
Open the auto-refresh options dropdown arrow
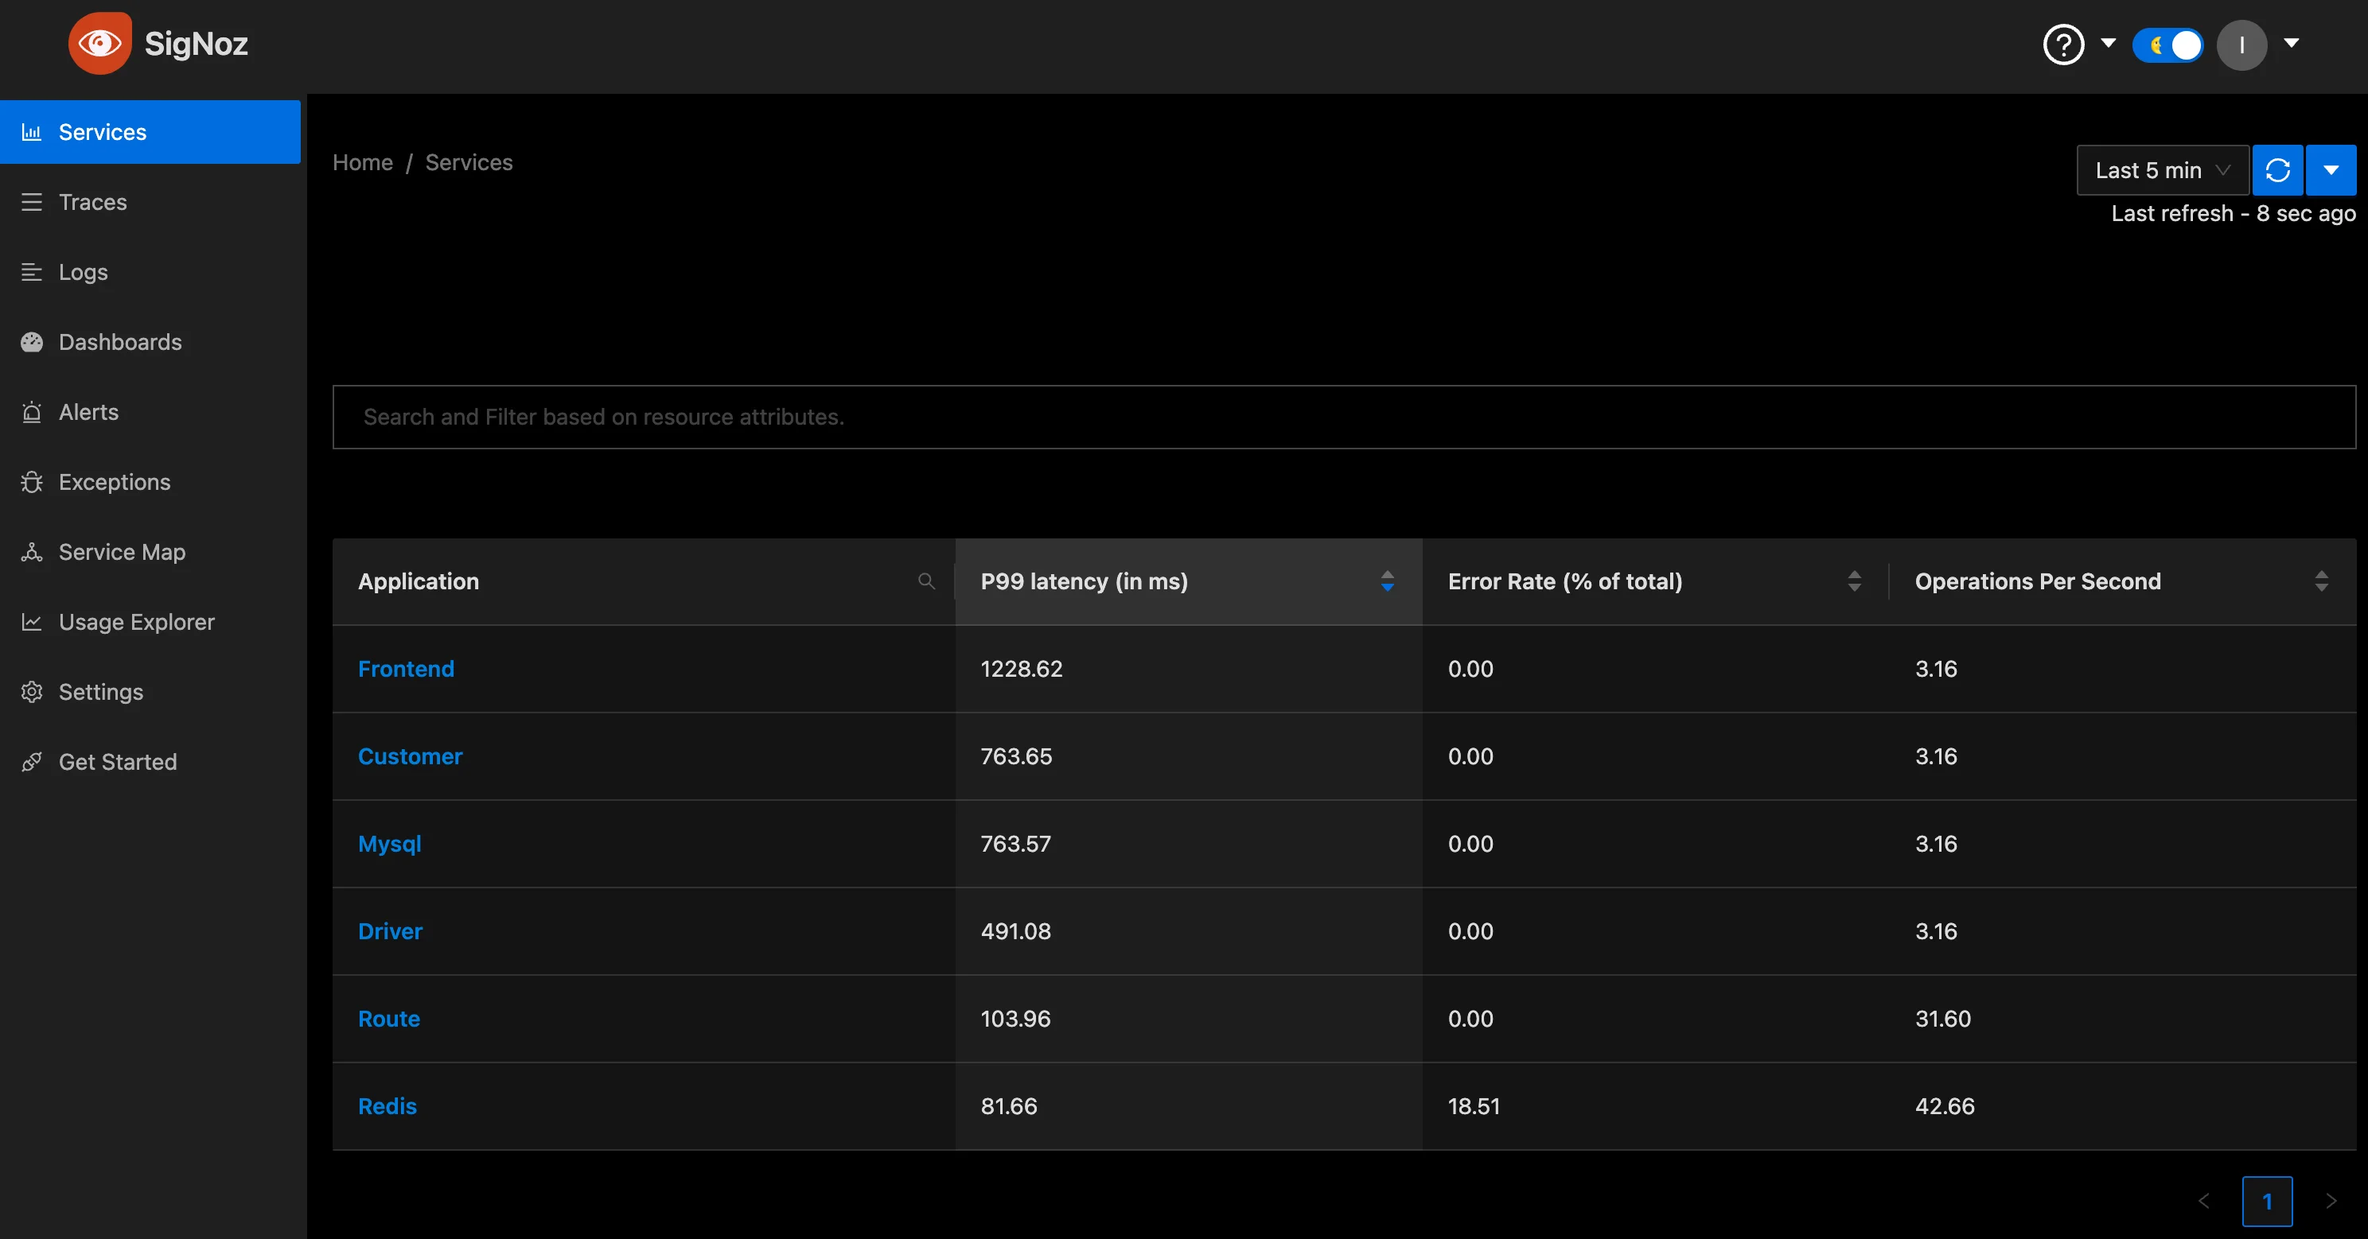pyautogui.click(x=2331, y=170)
